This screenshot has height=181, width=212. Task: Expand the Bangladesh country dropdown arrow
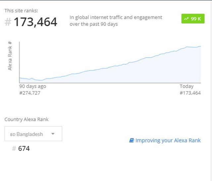53,134
